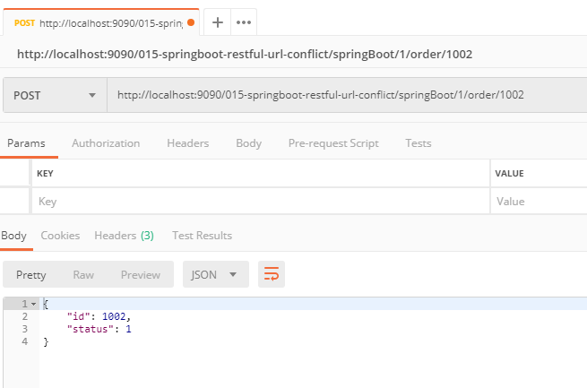This screenshot has width=587, height=388.
Task: Open the Pre-request Script tab
Action: pos(332,143)
